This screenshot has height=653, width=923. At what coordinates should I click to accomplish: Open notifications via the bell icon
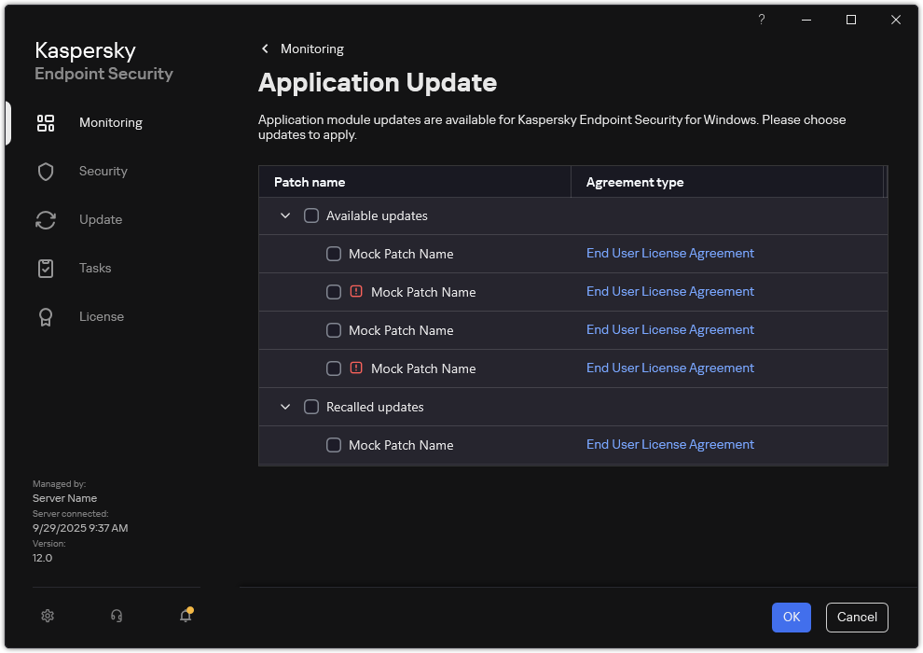point(184,616)
